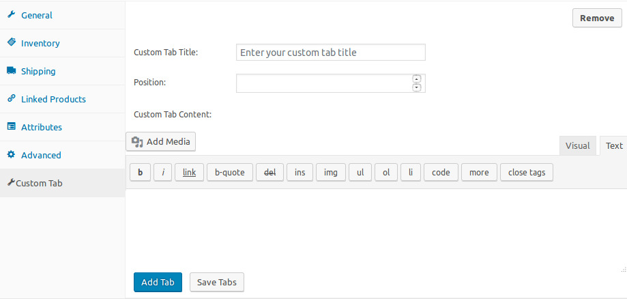Click the Inventory tag icon
627x299 pixels.
(x=11, y=42)
